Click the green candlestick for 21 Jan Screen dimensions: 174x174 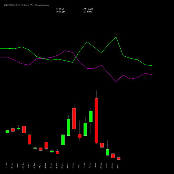[x=108, y=152]
